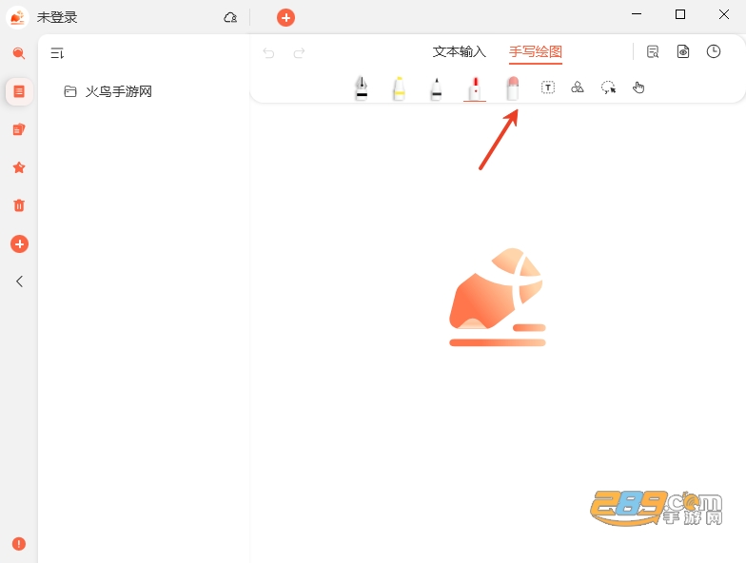
Task: Select the black pencil tool
Action: click(436, 89)
